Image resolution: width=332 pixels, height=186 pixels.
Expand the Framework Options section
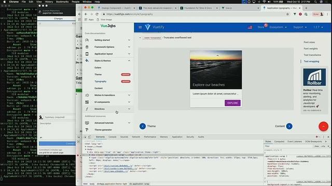[x=129, y=47]
